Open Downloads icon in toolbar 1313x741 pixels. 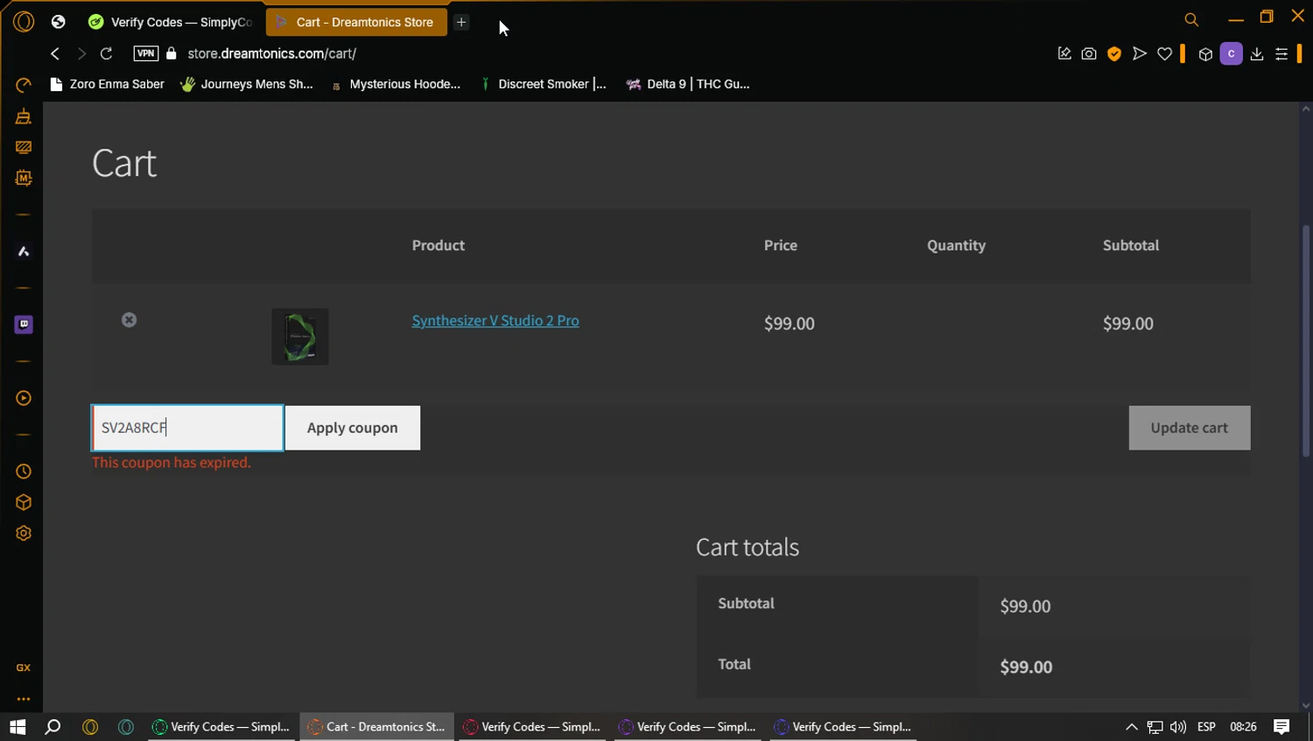click(x=1257, y=54)
